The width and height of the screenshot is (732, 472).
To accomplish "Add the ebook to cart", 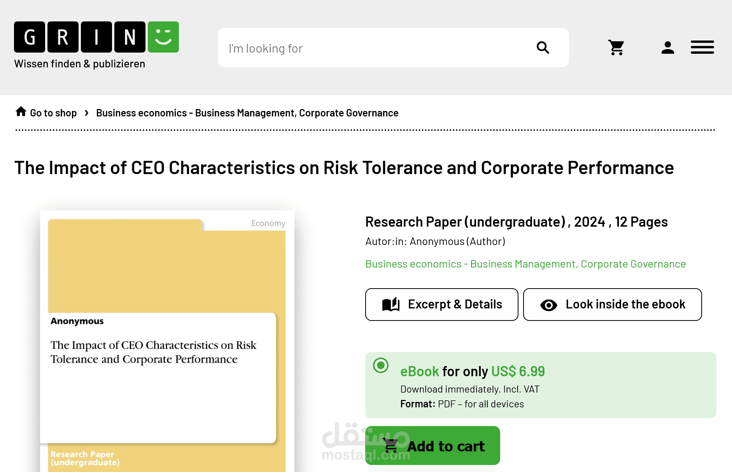I will click(433, 446).
